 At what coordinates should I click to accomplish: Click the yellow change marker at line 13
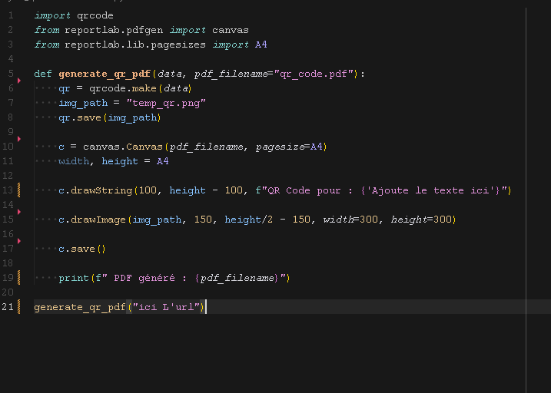pos(18,190)
